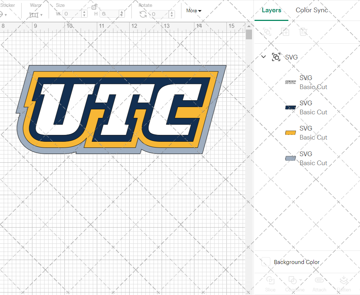Select the Layers tab
The image size is (360, 295).
[271, 10]
